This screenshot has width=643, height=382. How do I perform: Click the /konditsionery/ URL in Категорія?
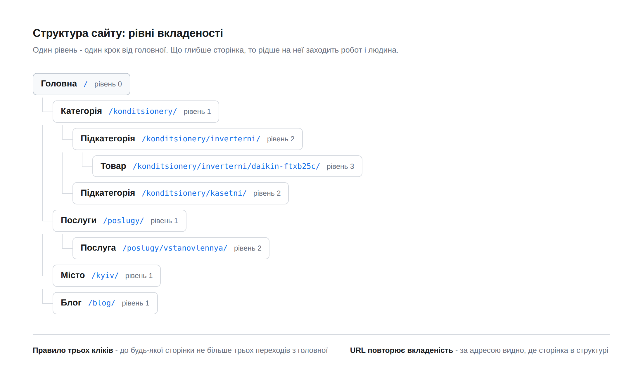click(143, 111)
